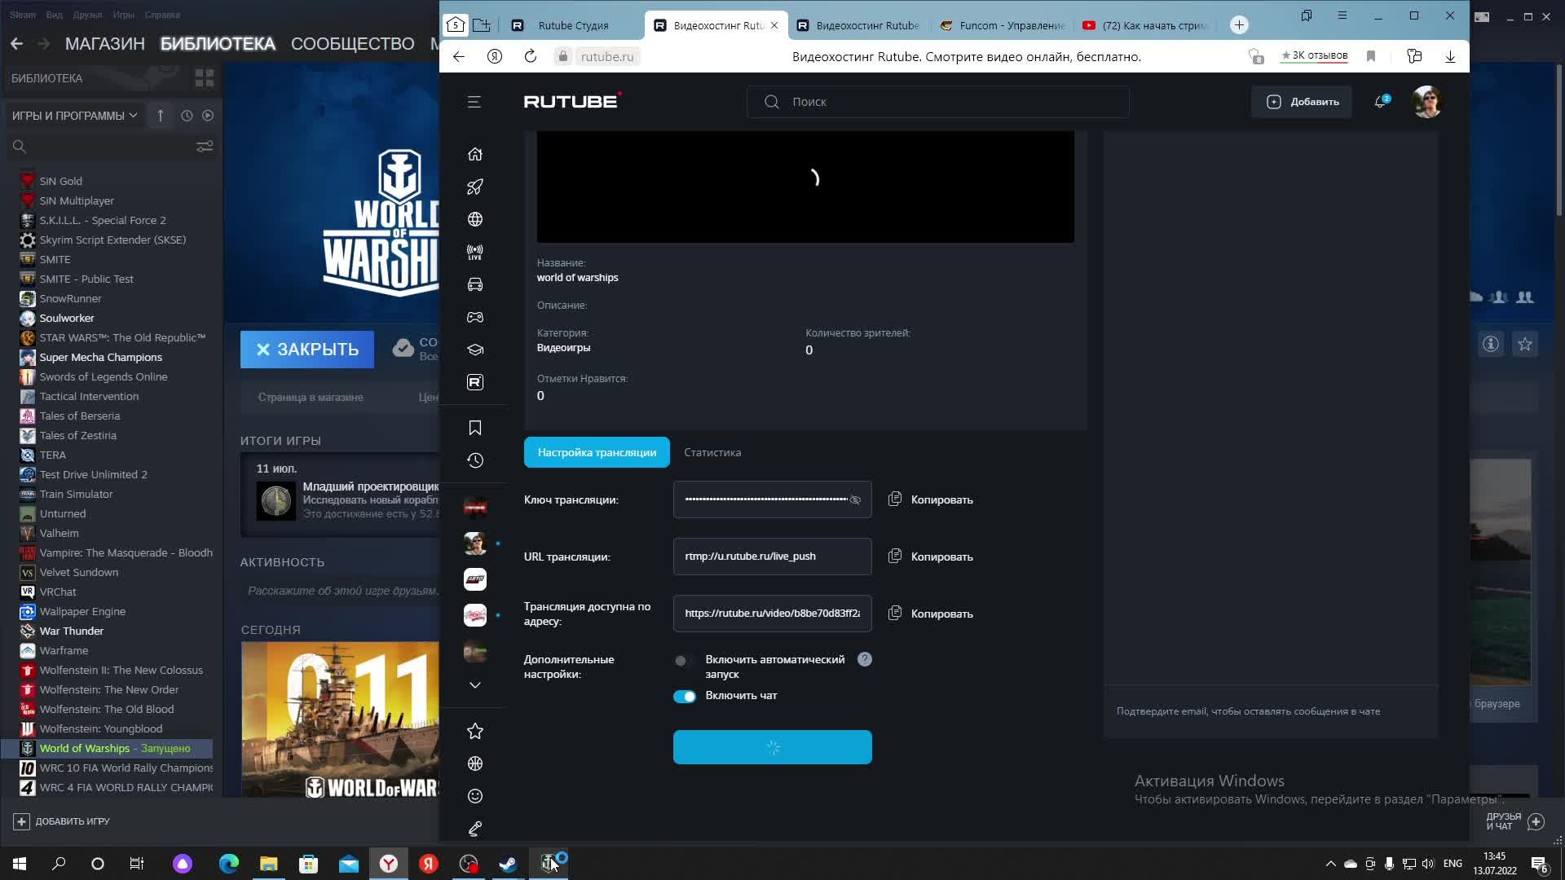
Task: Enable the automatic launch toggle
Action: click(684, 661)
